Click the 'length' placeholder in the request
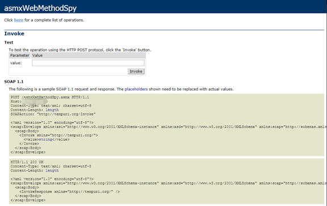The width and height of the screenshot is (327, 206). pyautogui.click(x=52, y=110)
